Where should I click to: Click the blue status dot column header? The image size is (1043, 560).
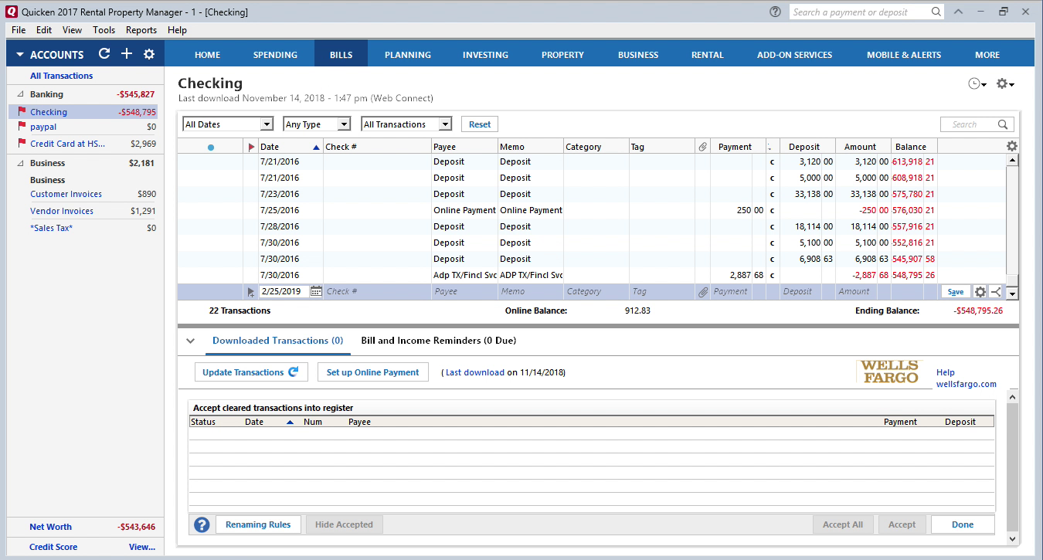(211, 147)
